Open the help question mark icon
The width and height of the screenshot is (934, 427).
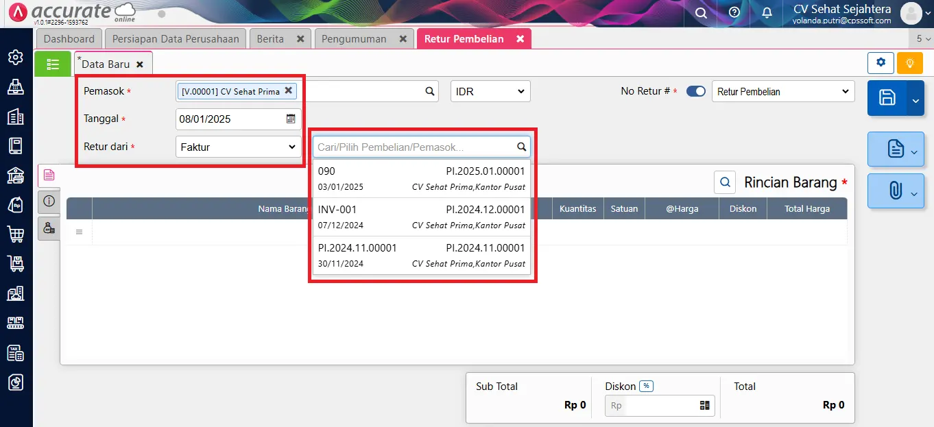[x=734, y=13]
